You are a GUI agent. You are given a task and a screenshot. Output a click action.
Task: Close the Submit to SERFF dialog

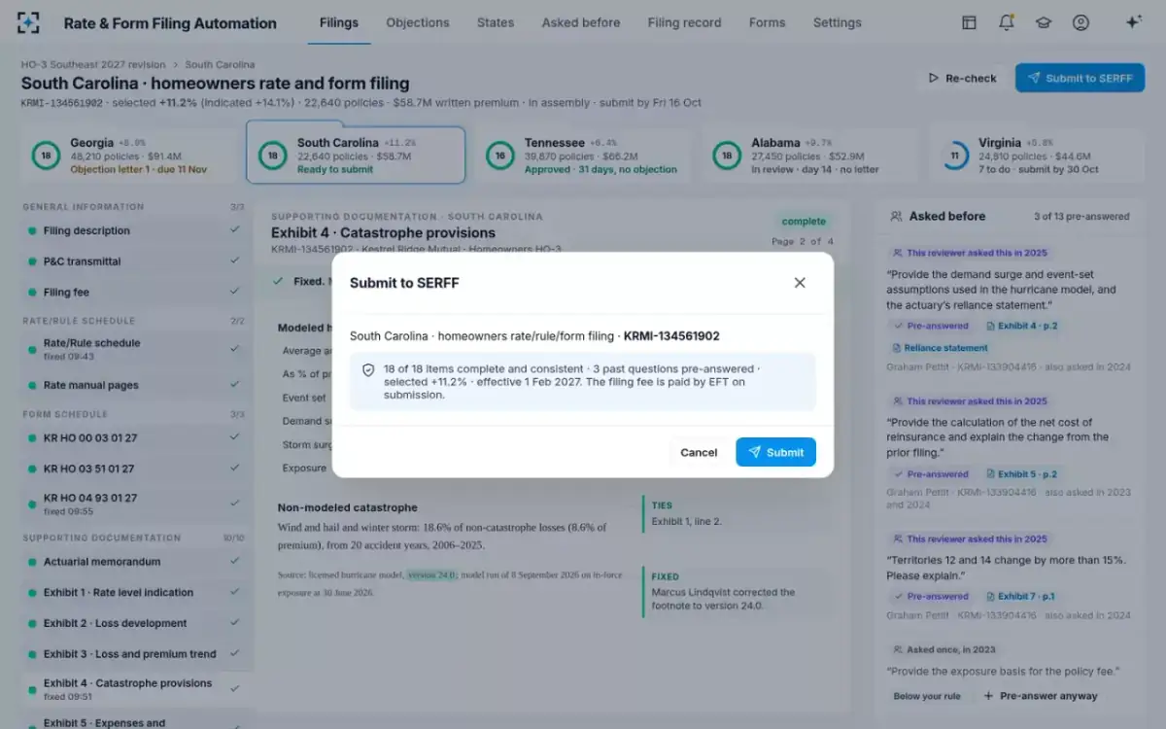(800, 283)
